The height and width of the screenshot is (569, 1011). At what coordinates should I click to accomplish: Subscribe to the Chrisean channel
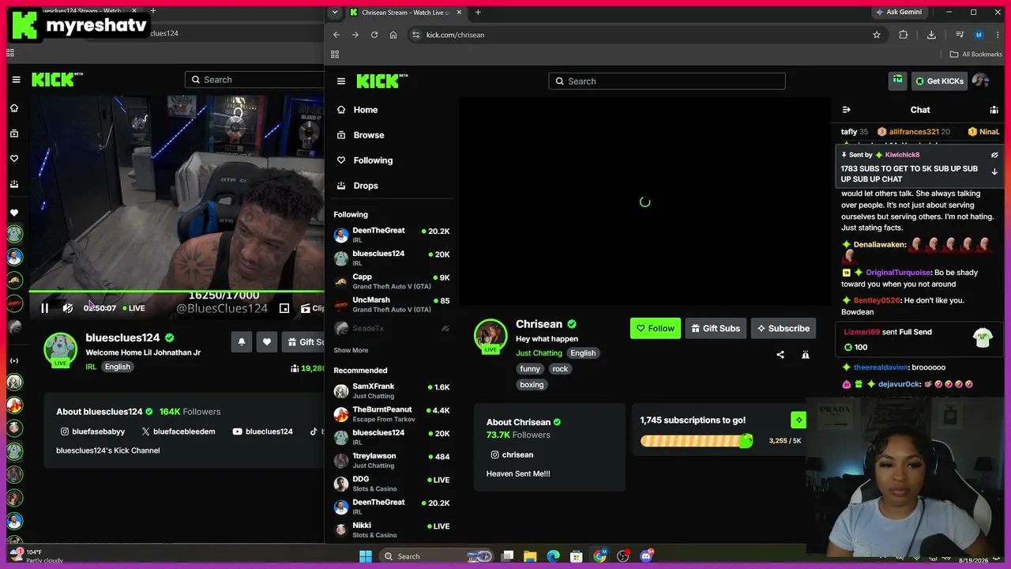pyautogui.click(x=784, y=328)
